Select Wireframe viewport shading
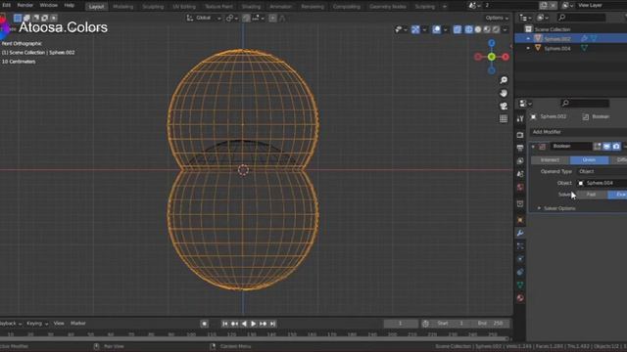 pyautogui.click(x=468, y=29)
